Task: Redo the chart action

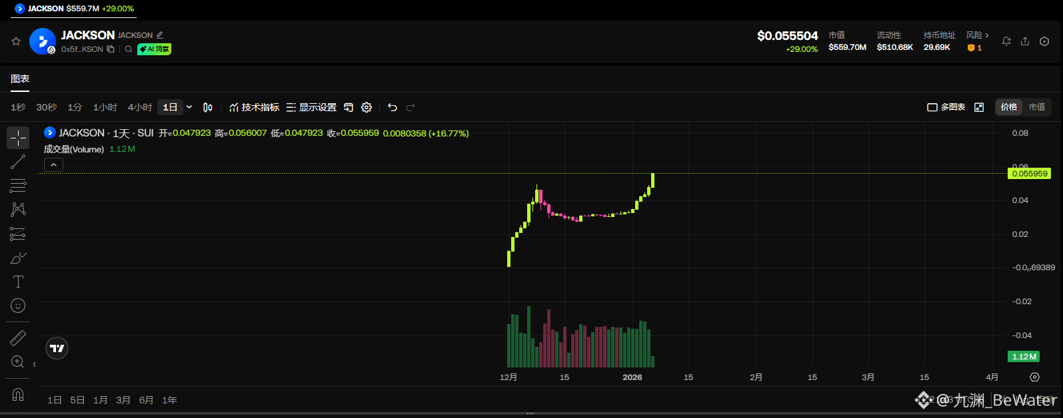Action: click(411, 107)
